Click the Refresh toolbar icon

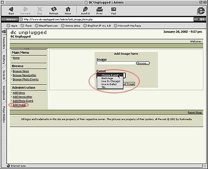tap(54, 9)
